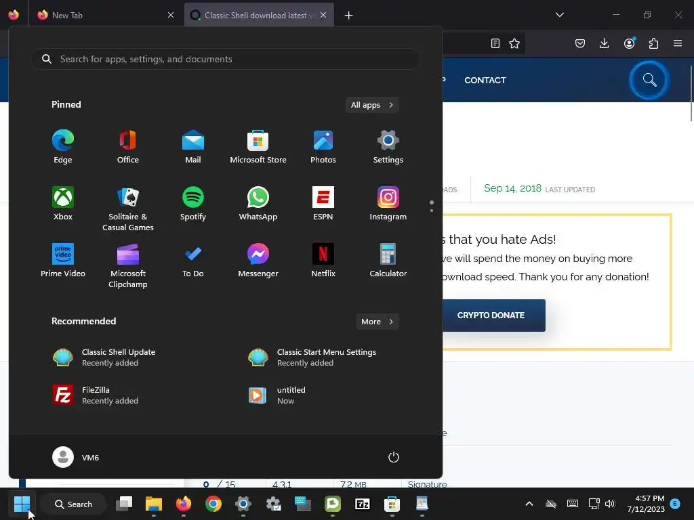Open Solitaire & Casual Games
This screenshot has height=520, width=694.
click(128, 209)
